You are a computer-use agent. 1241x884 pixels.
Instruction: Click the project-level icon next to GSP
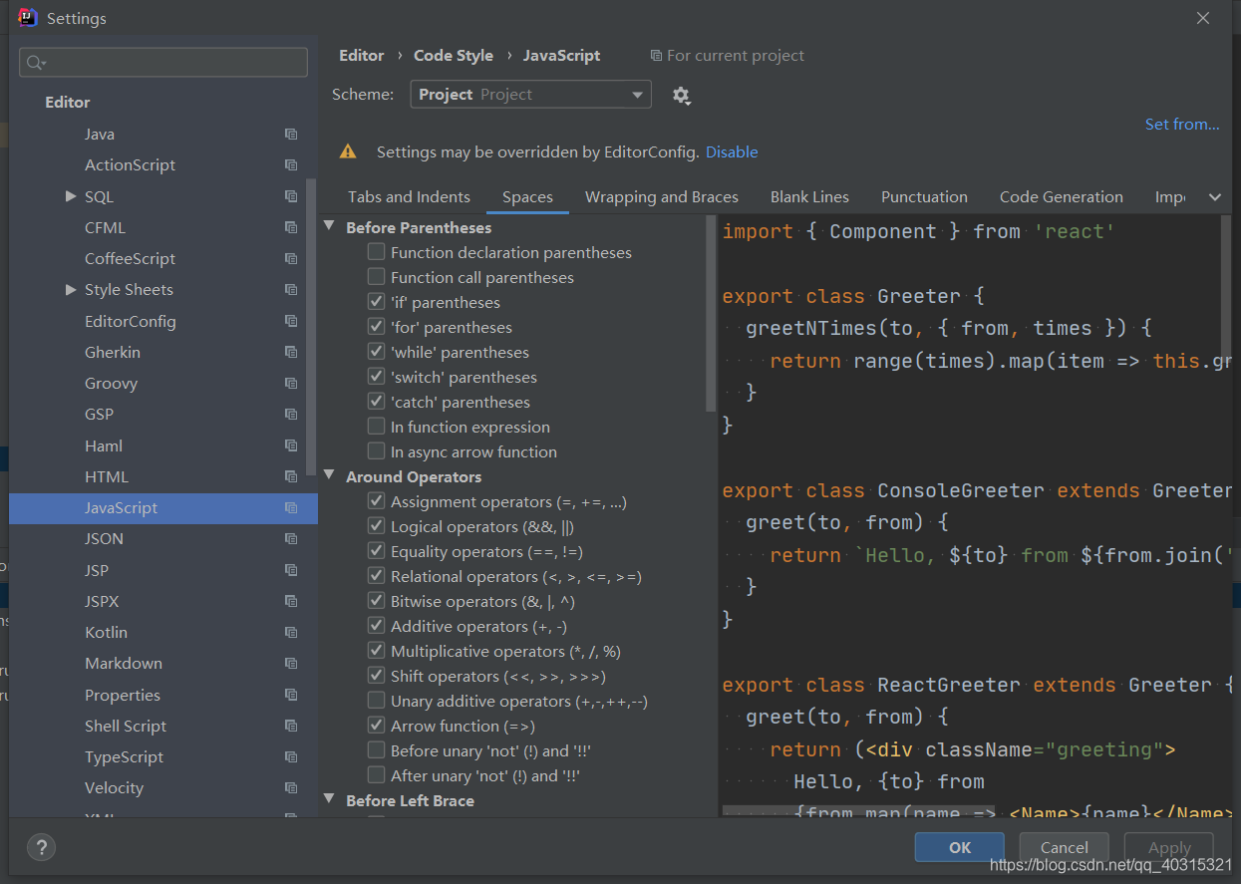click(291, 415)
